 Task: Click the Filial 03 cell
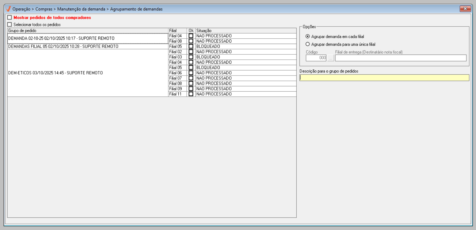(x=178, y=57)
